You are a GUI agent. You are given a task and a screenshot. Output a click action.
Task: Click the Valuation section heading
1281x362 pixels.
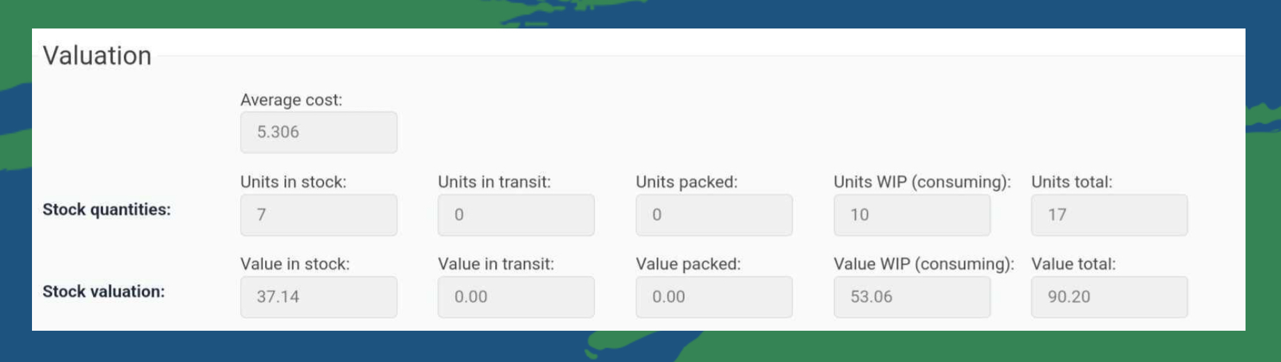coord(97,56)
